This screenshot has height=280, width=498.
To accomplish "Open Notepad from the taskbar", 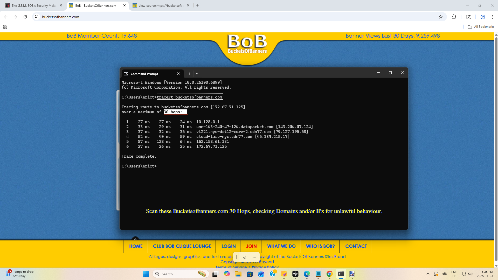I will [318, 274].
